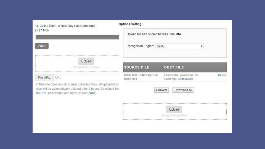The image size is (265, 149).
Task: Click the Download All button
Action: pos(183,90)
